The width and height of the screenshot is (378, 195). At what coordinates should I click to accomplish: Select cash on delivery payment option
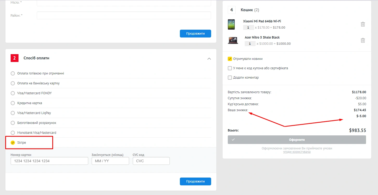pos(13,73)
